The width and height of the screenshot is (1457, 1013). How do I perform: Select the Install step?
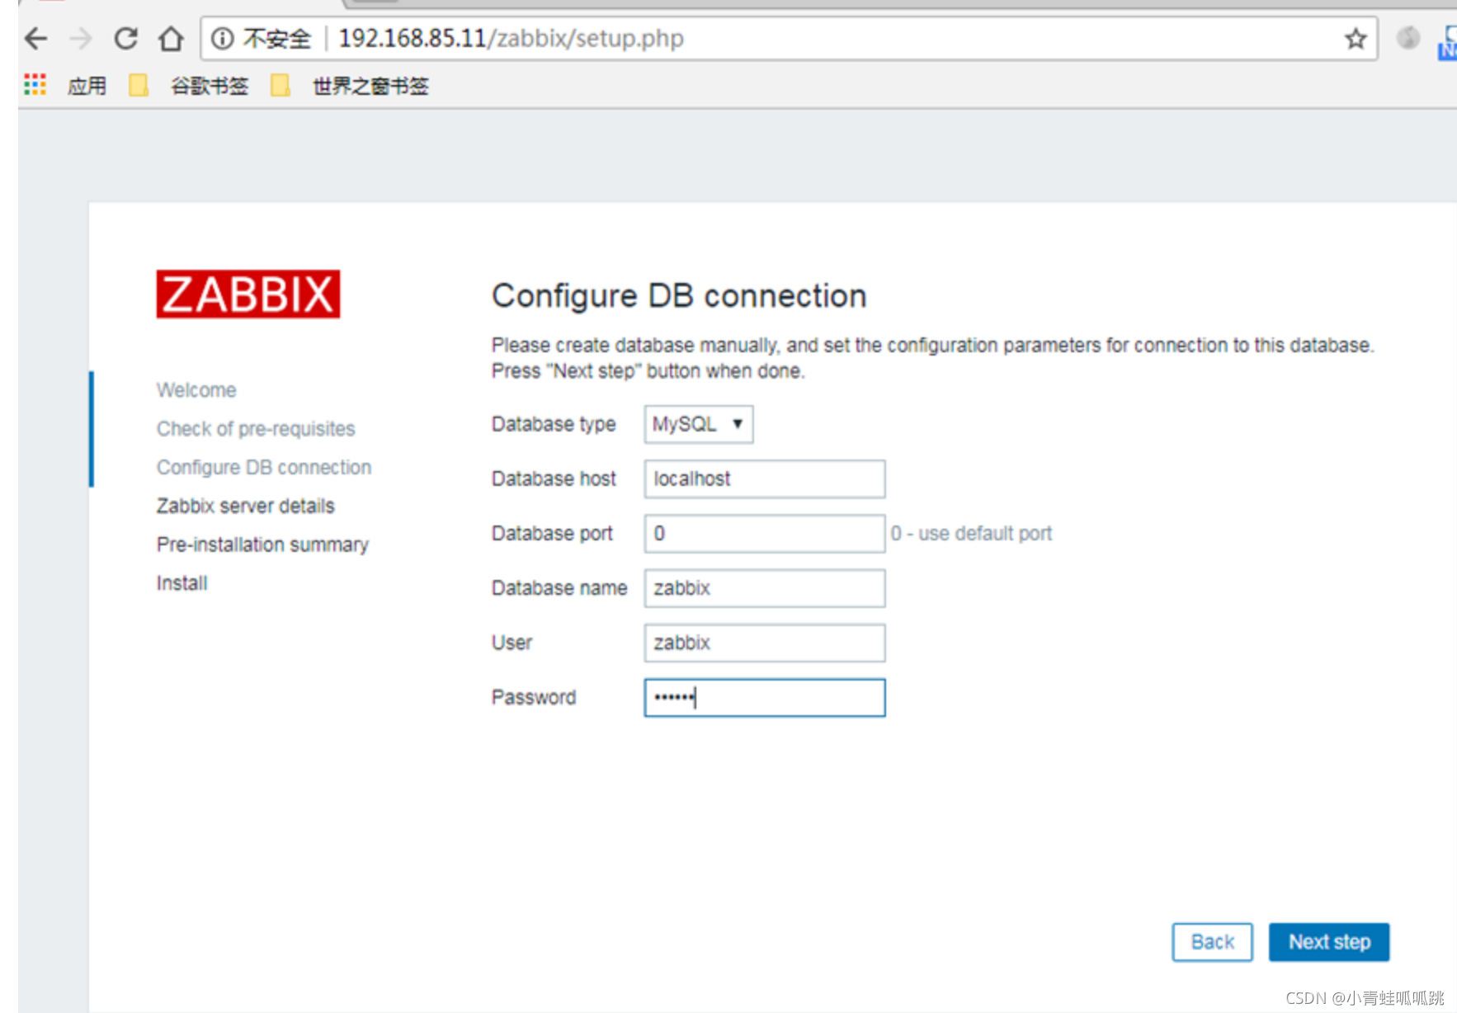[182, 583]
